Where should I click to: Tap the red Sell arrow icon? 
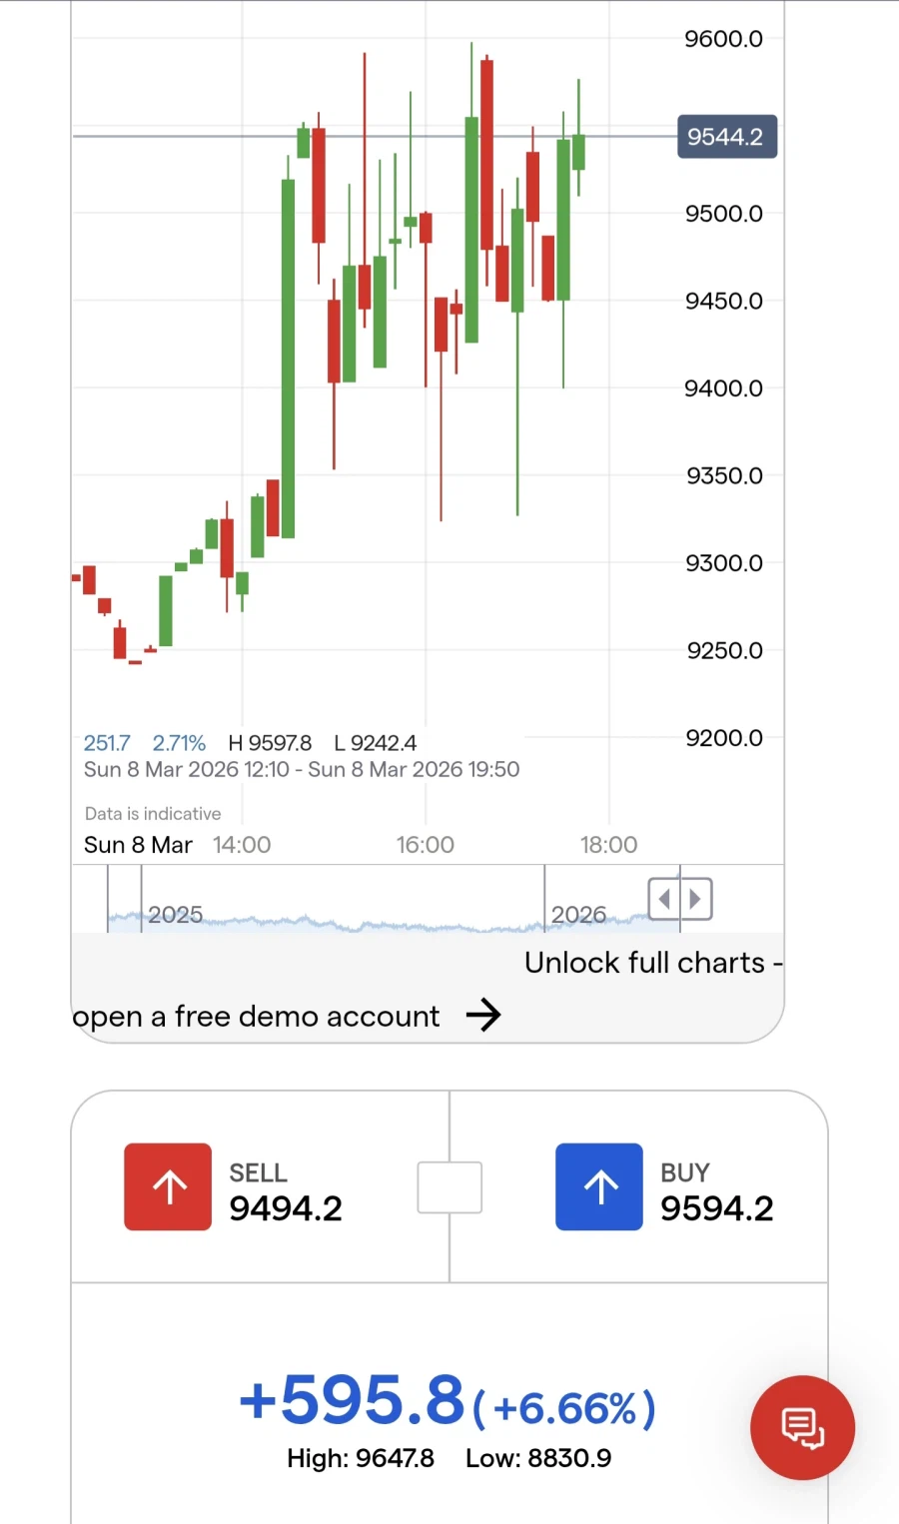coord(168,1186)
